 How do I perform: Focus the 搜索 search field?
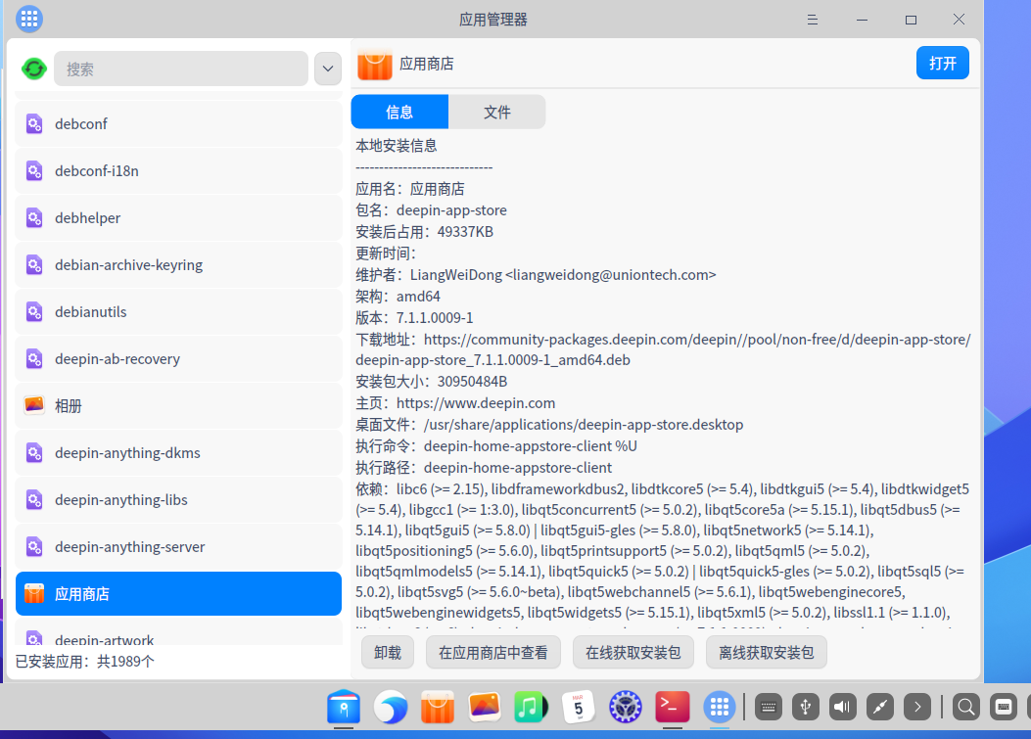[181, 69]
